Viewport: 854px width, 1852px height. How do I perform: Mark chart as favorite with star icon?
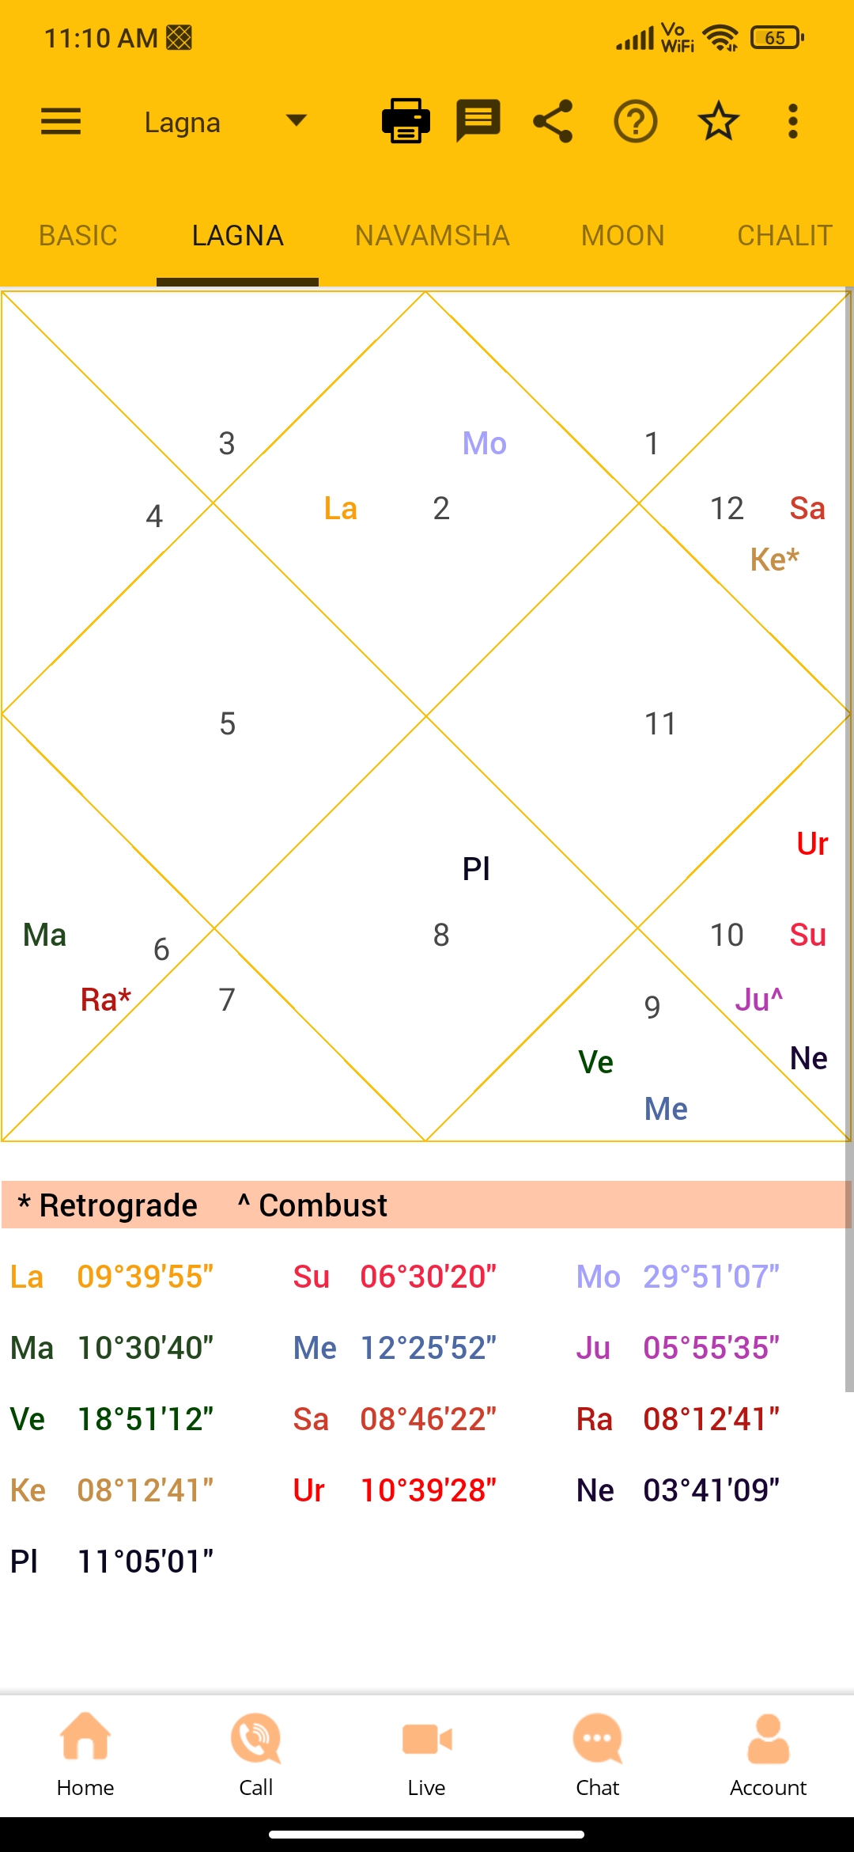[x=718, y=122]
